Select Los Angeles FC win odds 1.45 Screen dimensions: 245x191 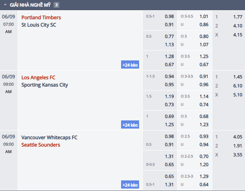(x=238, y=77)
